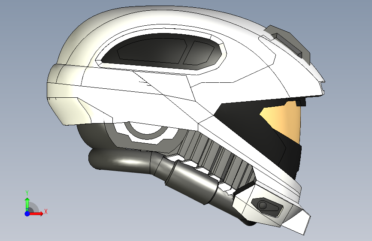Click the blue Z axis dot of the triad
The image size is (372, 241).
(x=27, y=214)
